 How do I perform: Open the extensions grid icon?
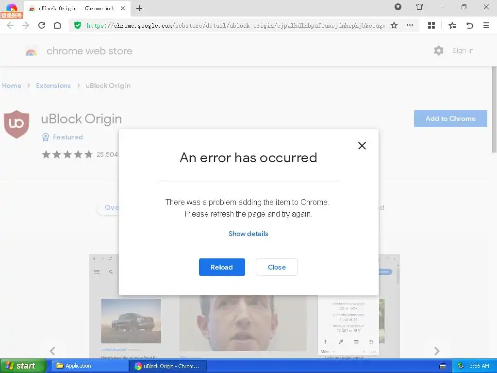point(431,25)
